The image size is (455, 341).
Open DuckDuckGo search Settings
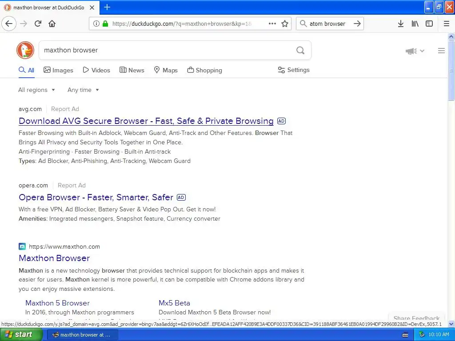coord(294,70)
